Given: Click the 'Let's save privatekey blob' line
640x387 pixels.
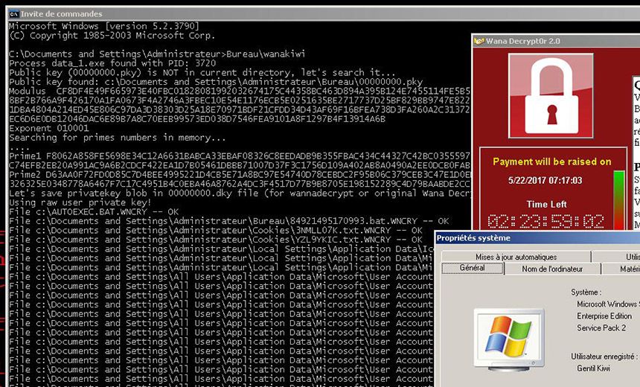Looking at the screenshot, I should (x=240, y=193).
